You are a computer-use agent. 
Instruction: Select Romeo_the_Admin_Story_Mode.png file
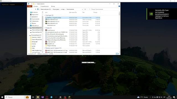click(x=72, y=38)
